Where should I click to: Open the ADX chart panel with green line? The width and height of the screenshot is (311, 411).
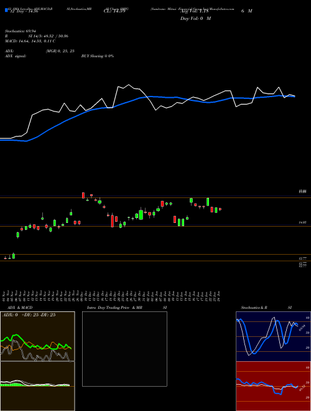[37, 336]
